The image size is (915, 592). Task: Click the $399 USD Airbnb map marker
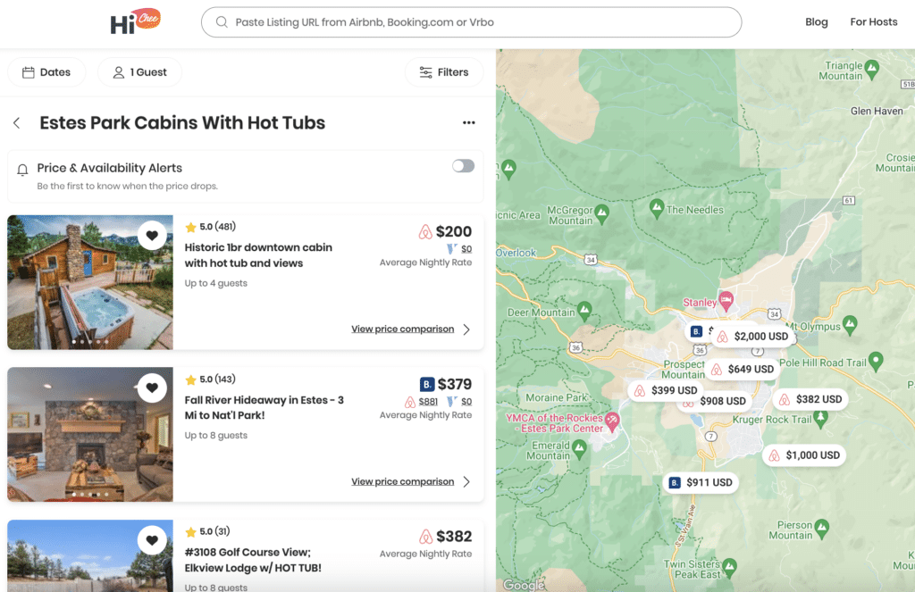point(664,390)
